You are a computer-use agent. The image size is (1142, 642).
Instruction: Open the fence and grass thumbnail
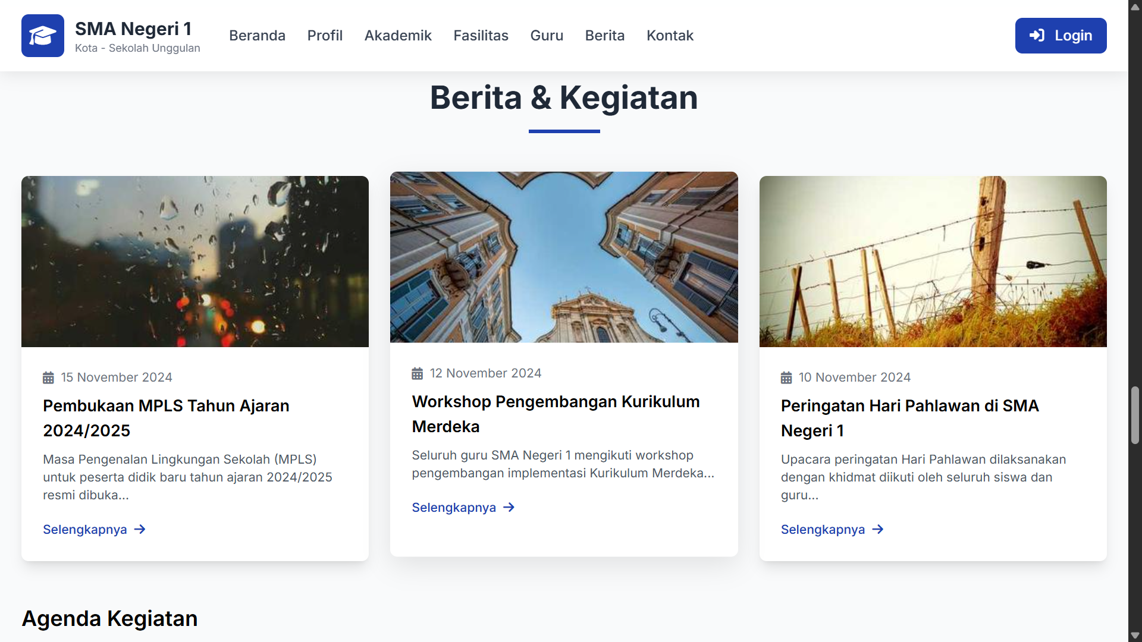[933, 262]
